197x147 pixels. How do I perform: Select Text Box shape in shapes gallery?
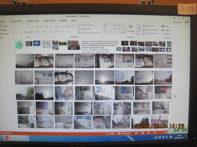(105, 25)
